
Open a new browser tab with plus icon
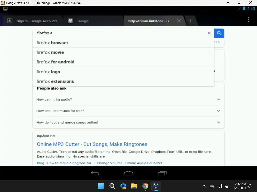(x=191, y=21)
